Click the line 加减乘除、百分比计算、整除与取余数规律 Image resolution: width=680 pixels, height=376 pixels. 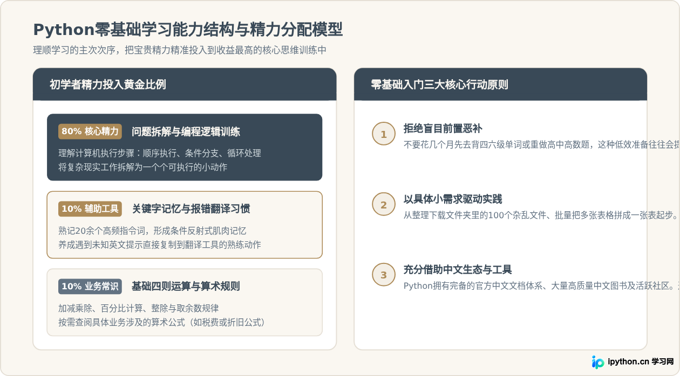point(139,308)
